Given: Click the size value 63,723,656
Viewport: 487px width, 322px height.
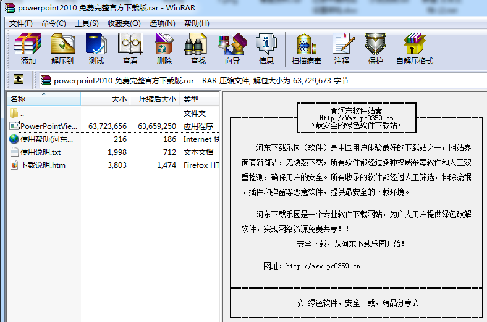Looking at the screenshot, I should (108, 126).
